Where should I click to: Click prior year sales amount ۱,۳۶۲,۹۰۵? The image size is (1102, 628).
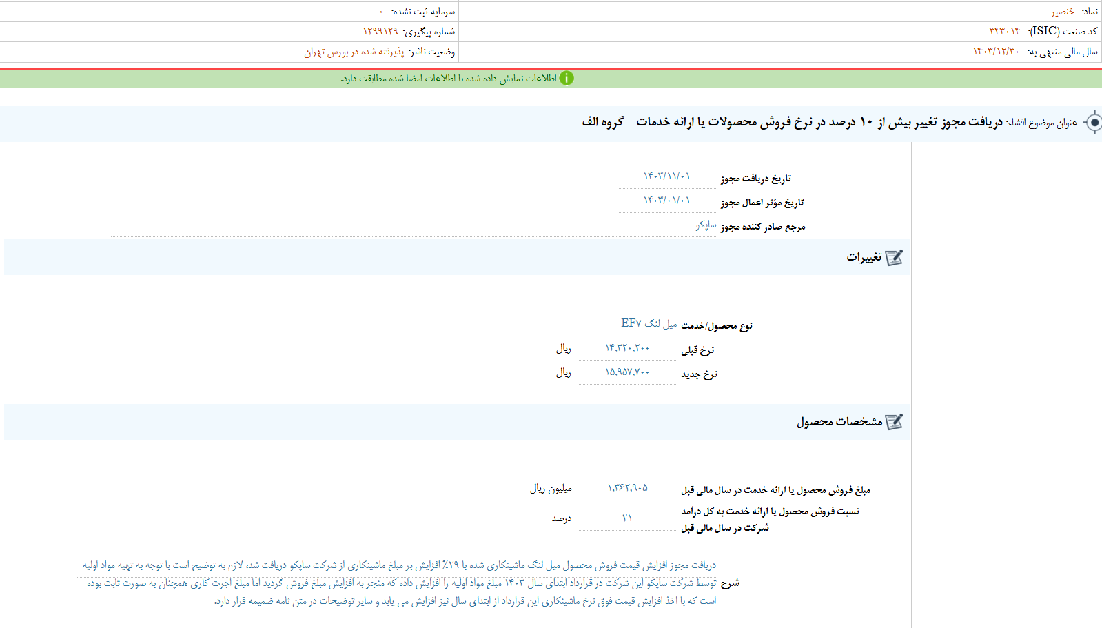click(x=627, y=488)
